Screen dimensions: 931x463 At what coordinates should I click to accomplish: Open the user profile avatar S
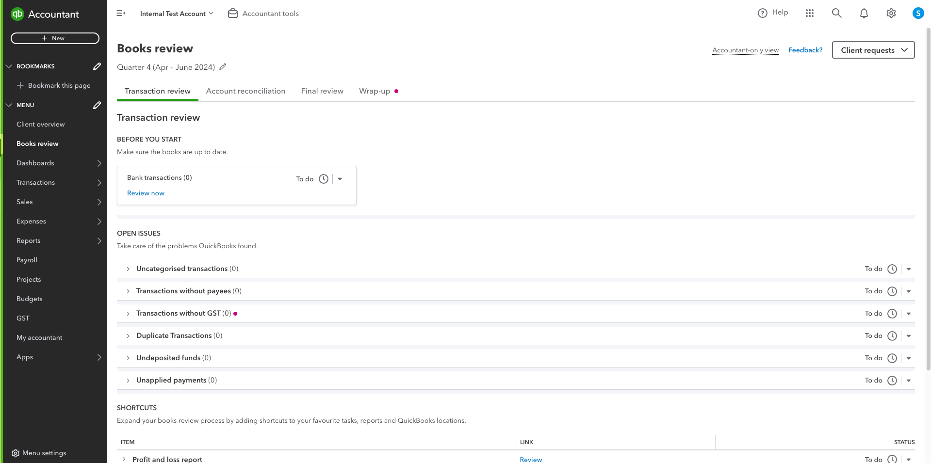pyautogui.click(x=918, y=14)
